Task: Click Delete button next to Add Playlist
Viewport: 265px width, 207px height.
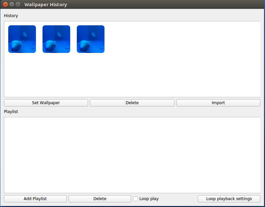Action: (x=100, y=199)
